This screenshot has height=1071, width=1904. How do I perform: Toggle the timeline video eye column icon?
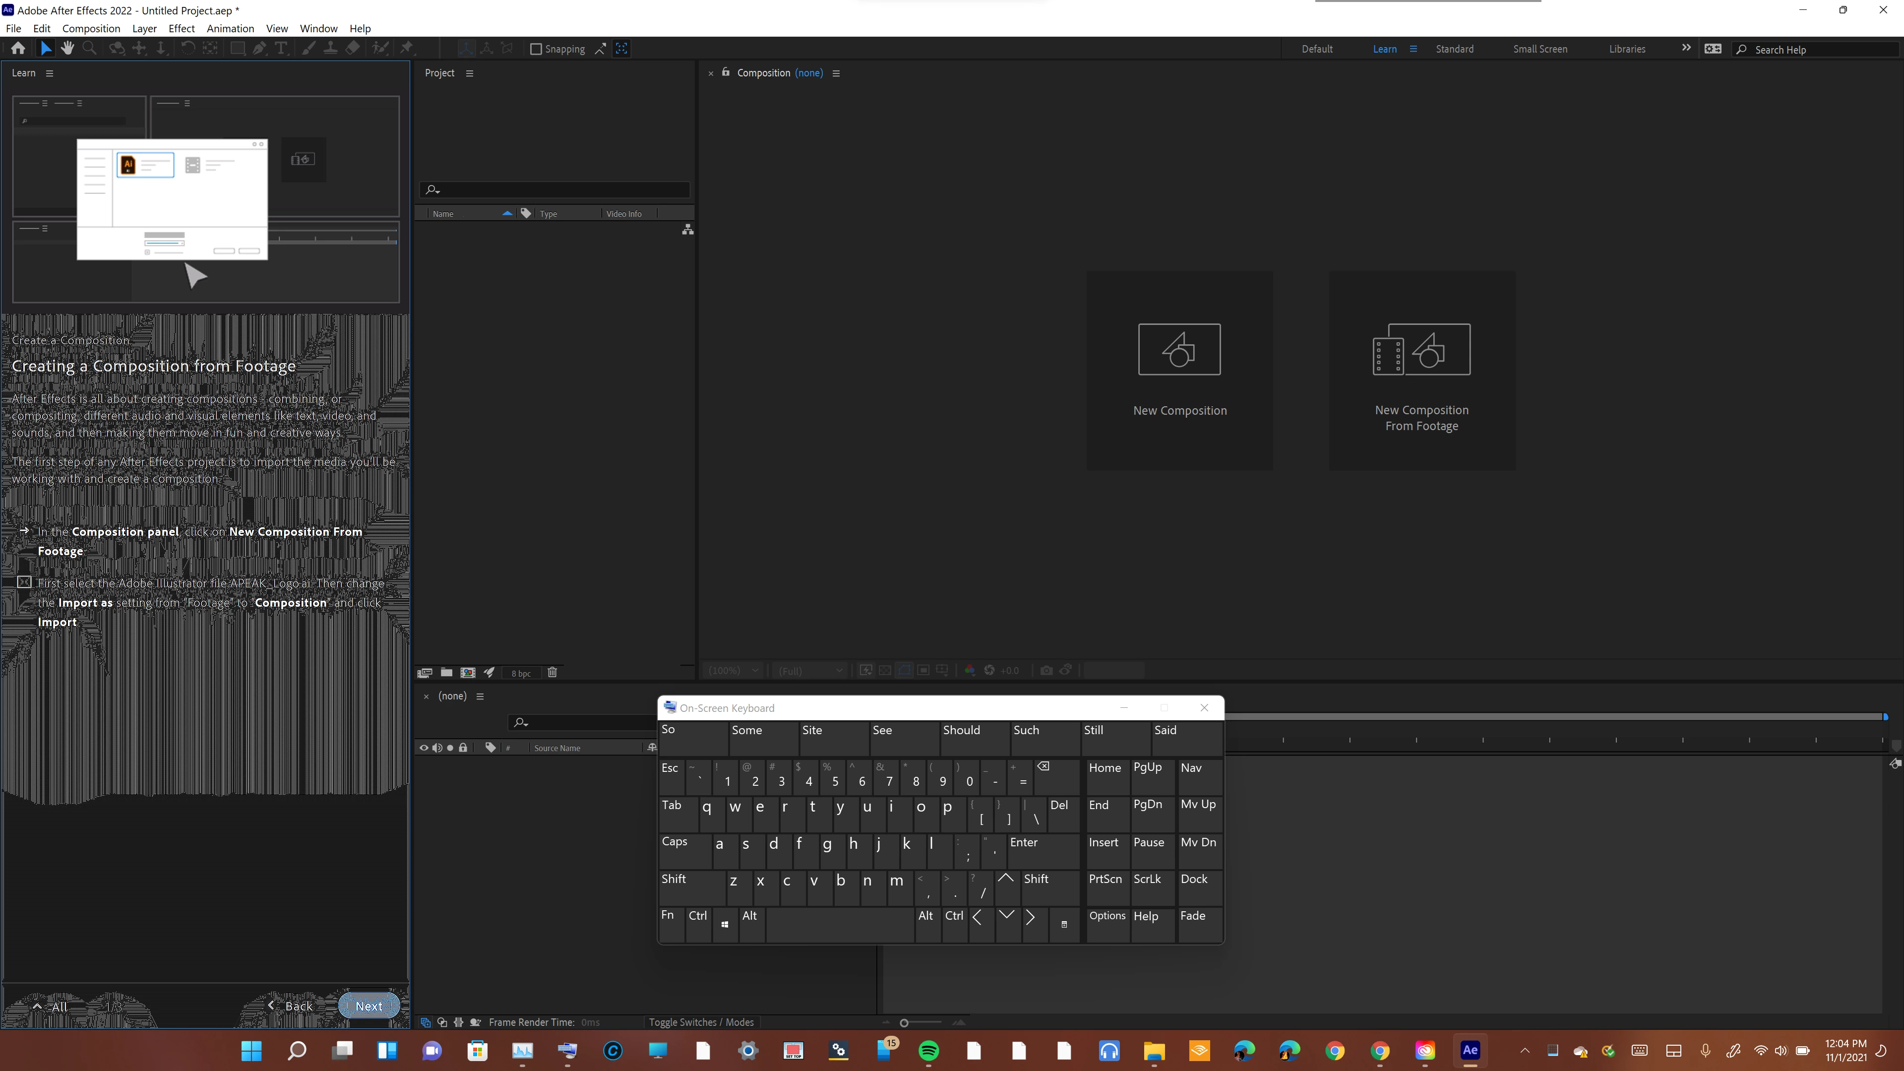(424, 748)
